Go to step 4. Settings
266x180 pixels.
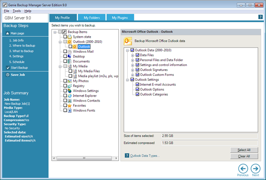[x=16, y=56]
